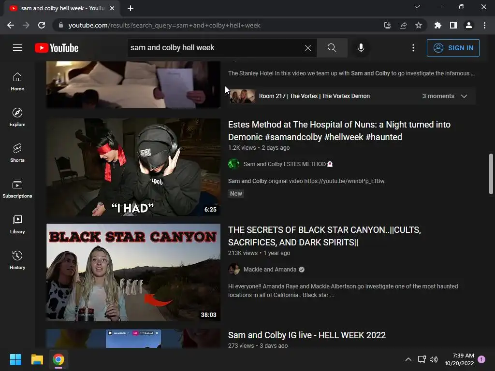Open Explore in sidebar
The image size is (495, 371).
[x=17, y=117]
